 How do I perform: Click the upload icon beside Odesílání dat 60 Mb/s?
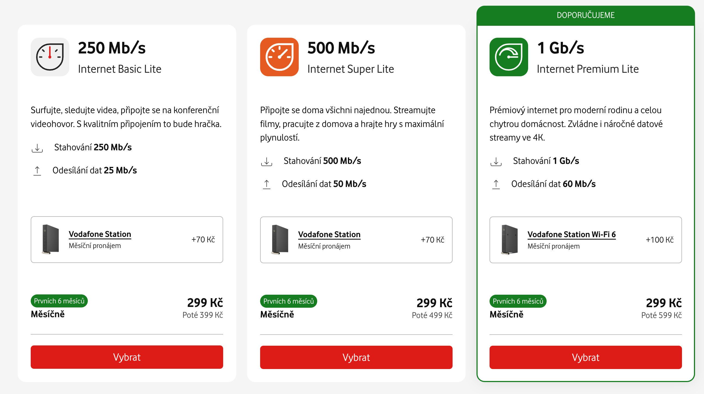coord(496,184)
